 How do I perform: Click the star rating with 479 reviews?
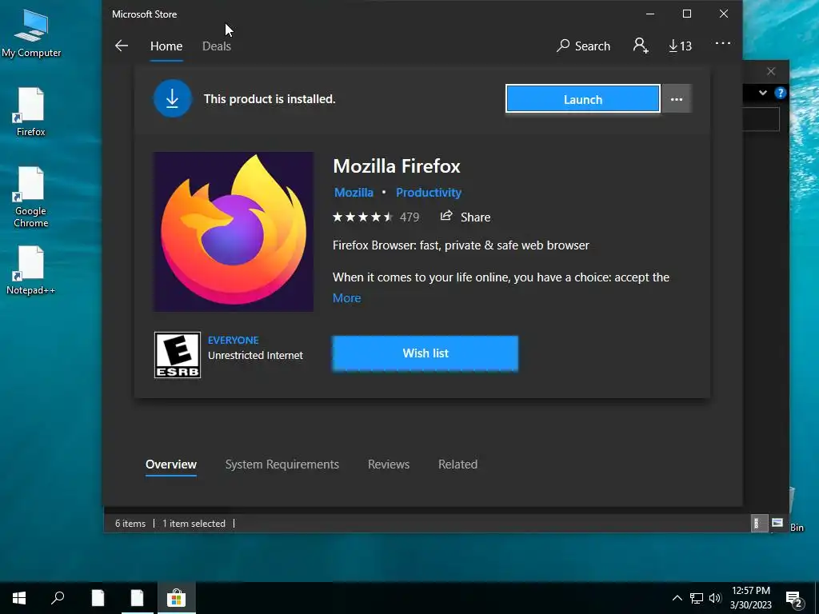[376, 217]
